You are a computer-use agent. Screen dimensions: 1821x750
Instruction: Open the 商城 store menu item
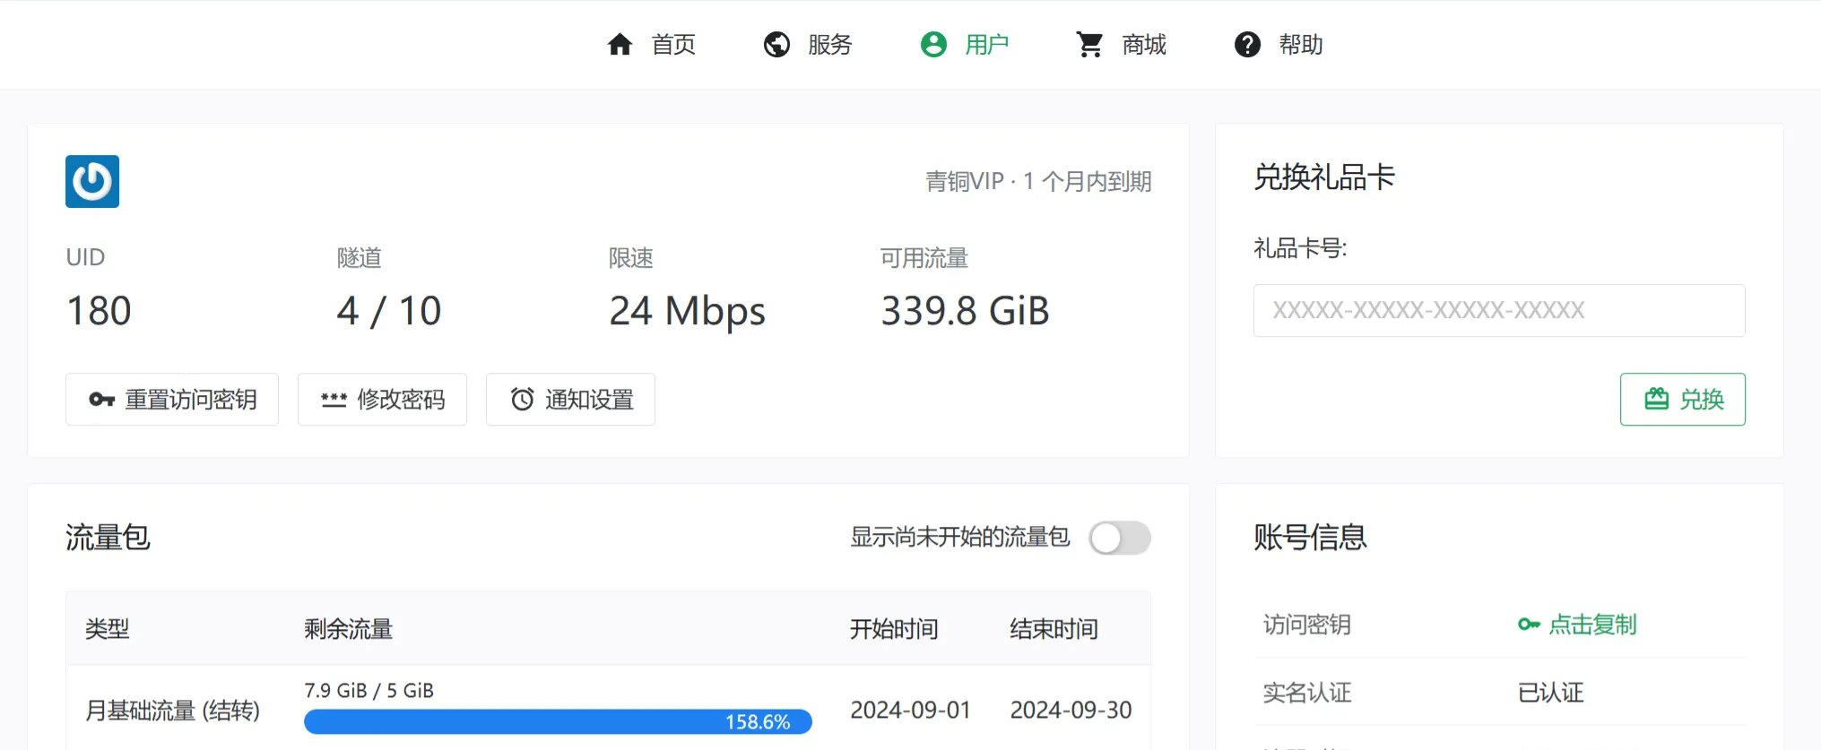[1143, 45]
